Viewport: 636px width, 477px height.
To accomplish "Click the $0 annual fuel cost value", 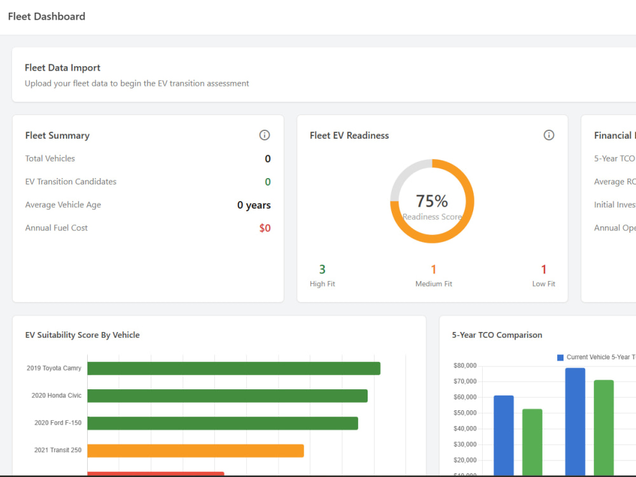I will click(x=265, y=228).
